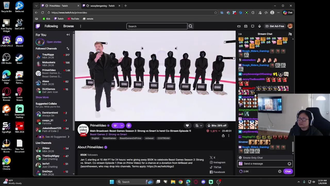Click the mrbeast tag

click(149, 138)
